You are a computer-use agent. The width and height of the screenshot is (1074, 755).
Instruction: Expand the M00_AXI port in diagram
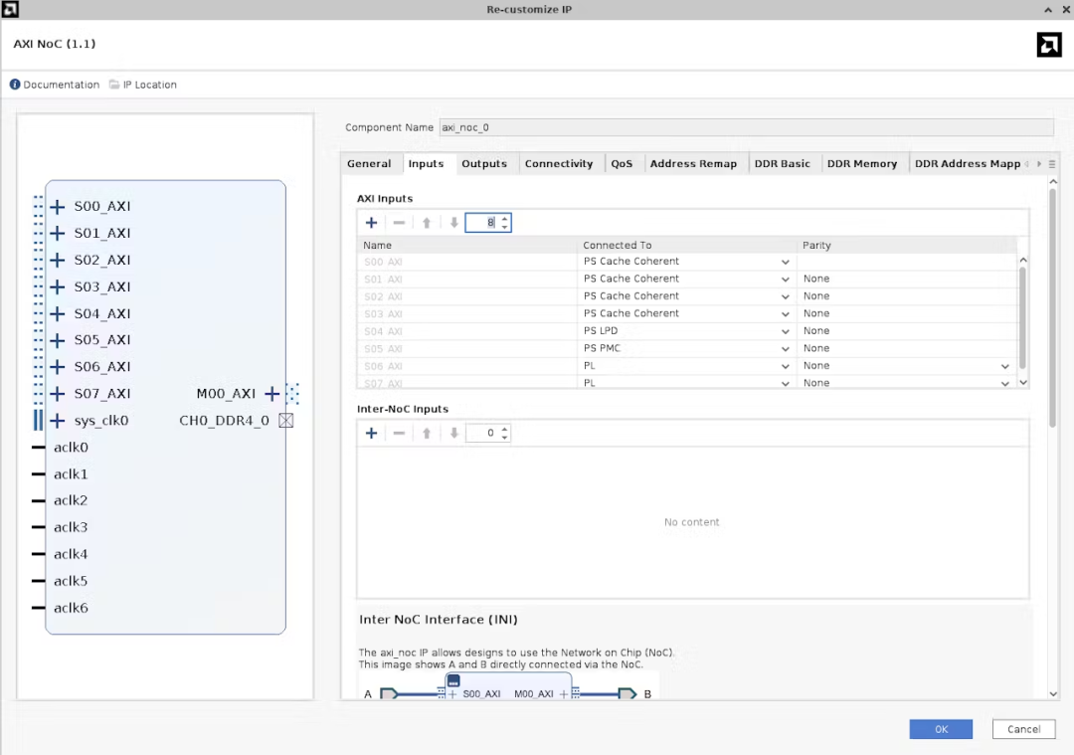click(272, 394)
